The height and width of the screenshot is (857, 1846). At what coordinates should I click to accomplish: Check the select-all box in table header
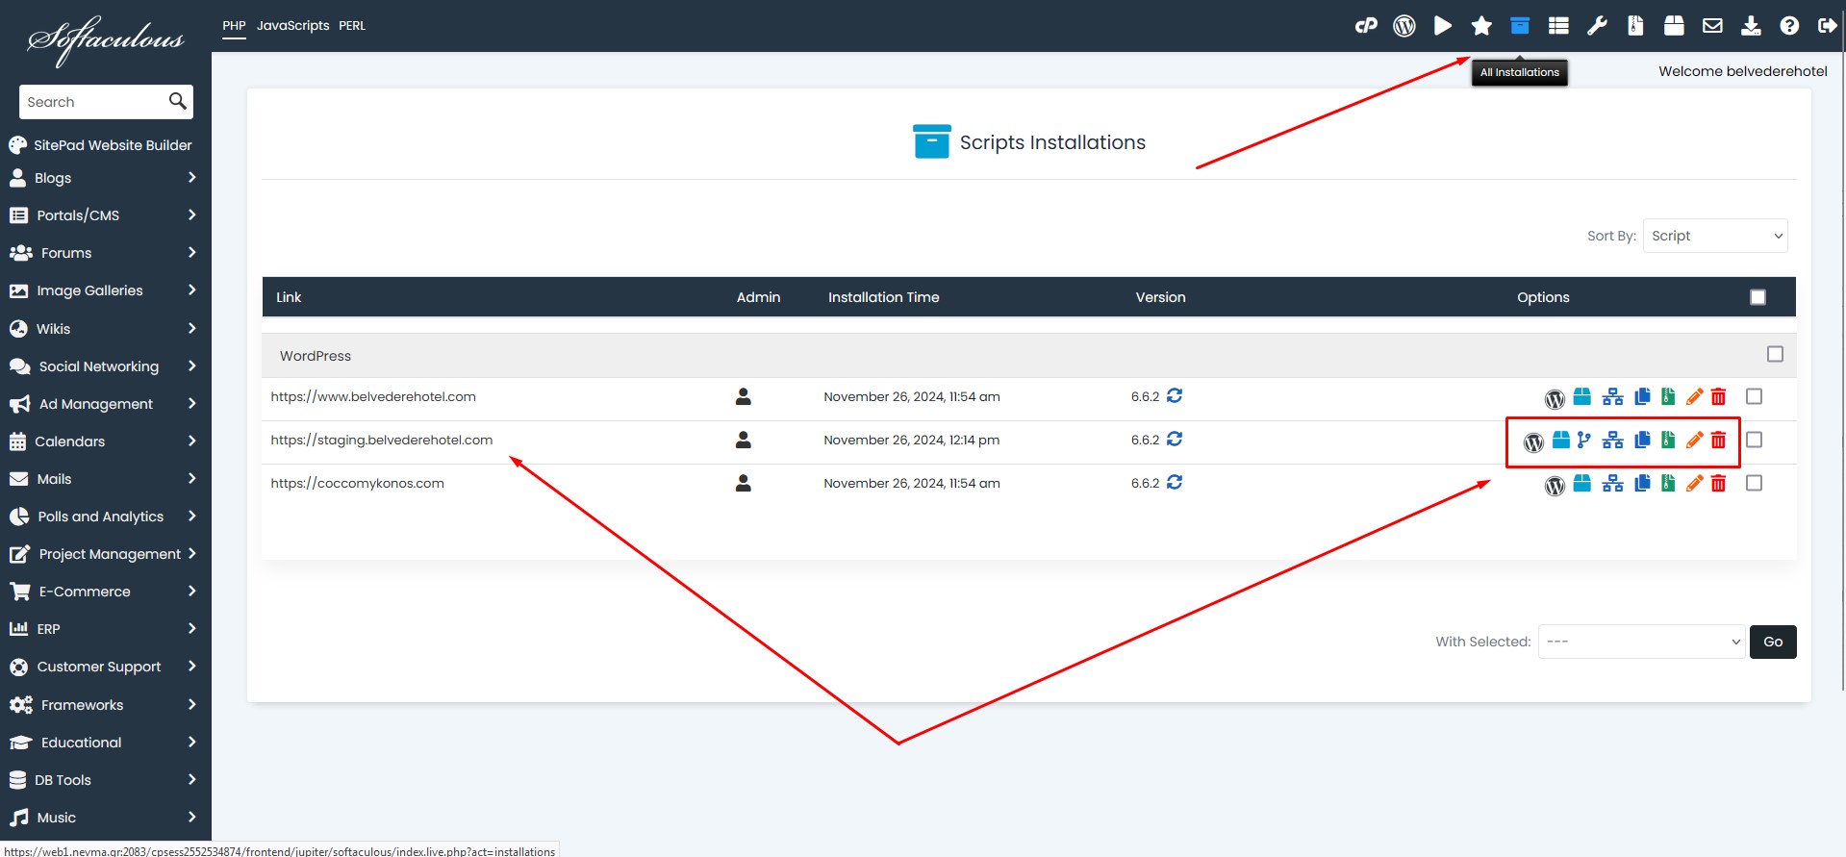pos(1757,297)
